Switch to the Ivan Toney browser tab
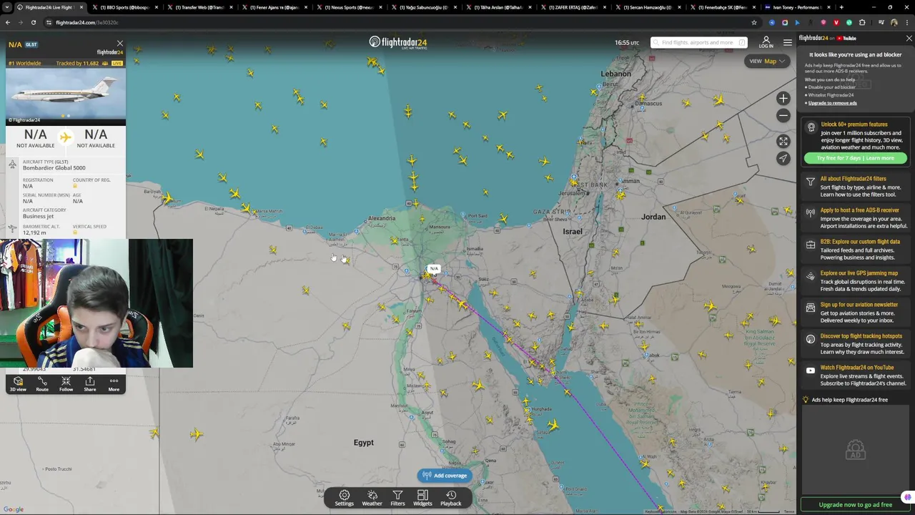 coord(796,7)
